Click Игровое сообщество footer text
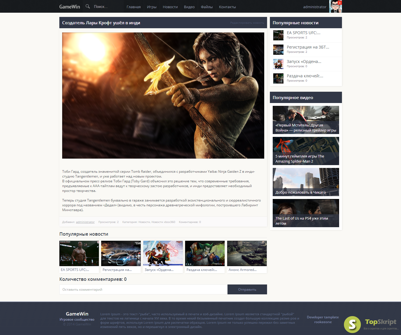Viewport: 401px width, 335px height. pos(77,319)
